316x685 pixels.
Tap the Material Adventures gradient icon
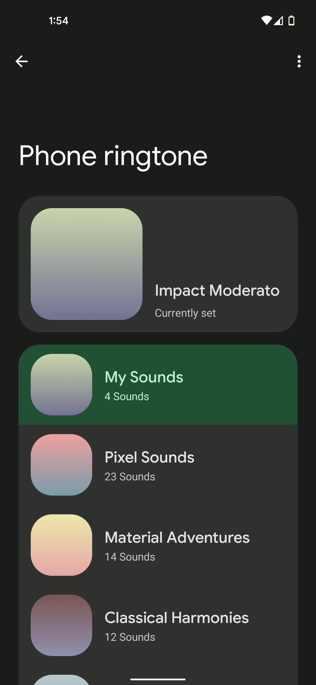tap(61, 545)
